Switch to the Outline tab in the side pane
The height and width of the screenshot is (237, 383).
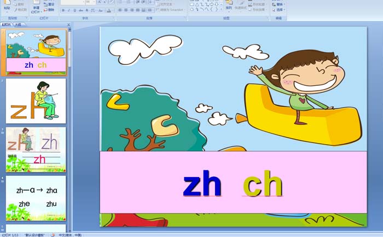point(18,25)
